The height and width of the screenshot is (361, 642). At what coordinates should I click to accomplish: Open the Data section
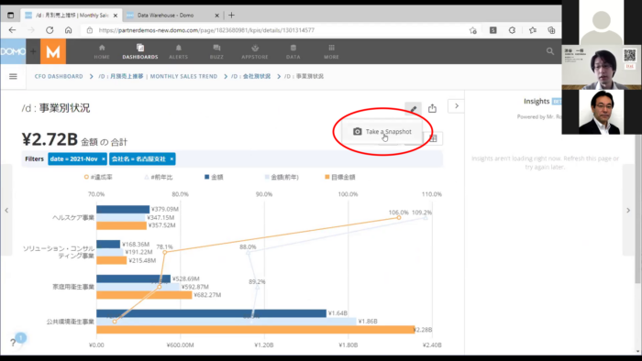293,52
